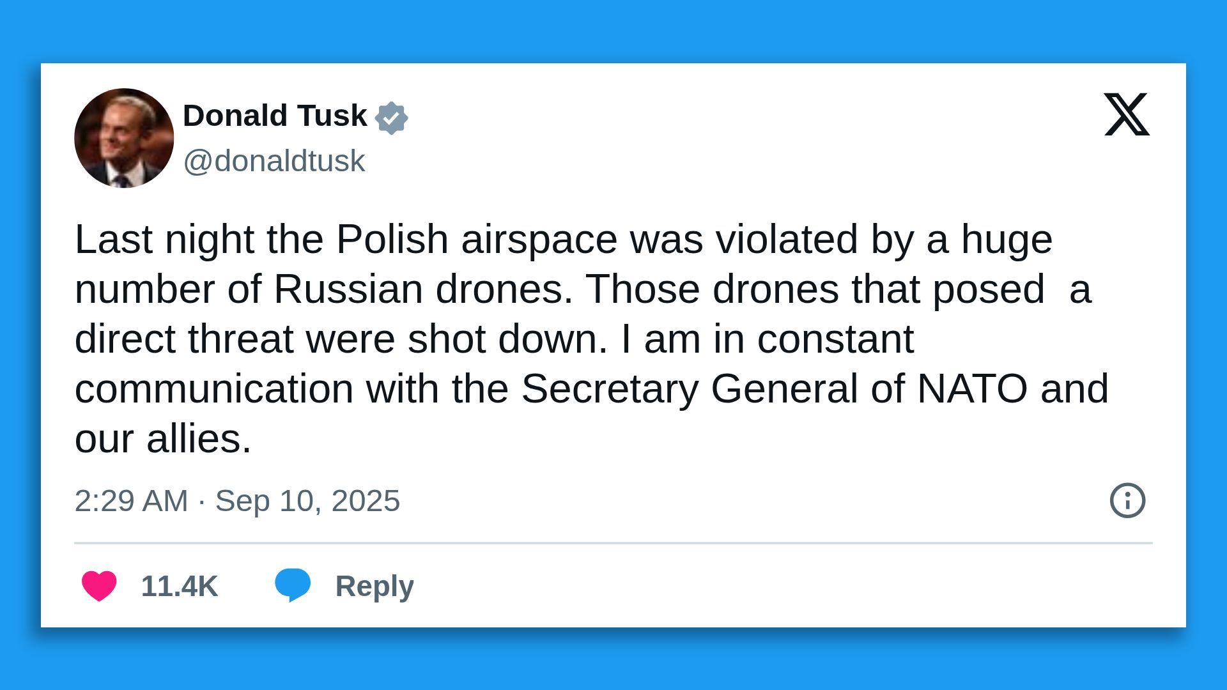Viewport: 1227px width, 690px height.
Task: Like the tweet with the heart icon
Action: pos(99,586)
